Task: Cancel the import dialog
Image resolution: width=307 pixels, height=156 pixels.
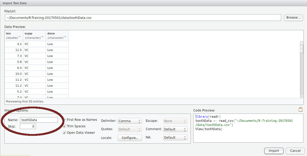Action: [295, 151]
